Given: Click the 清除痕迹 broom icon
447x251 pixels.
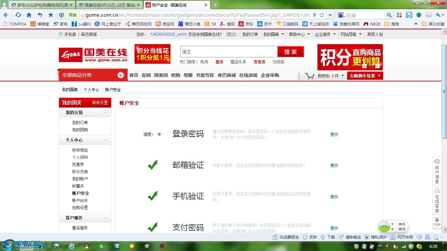Looking at the screenshot, I should coord(341,237).
